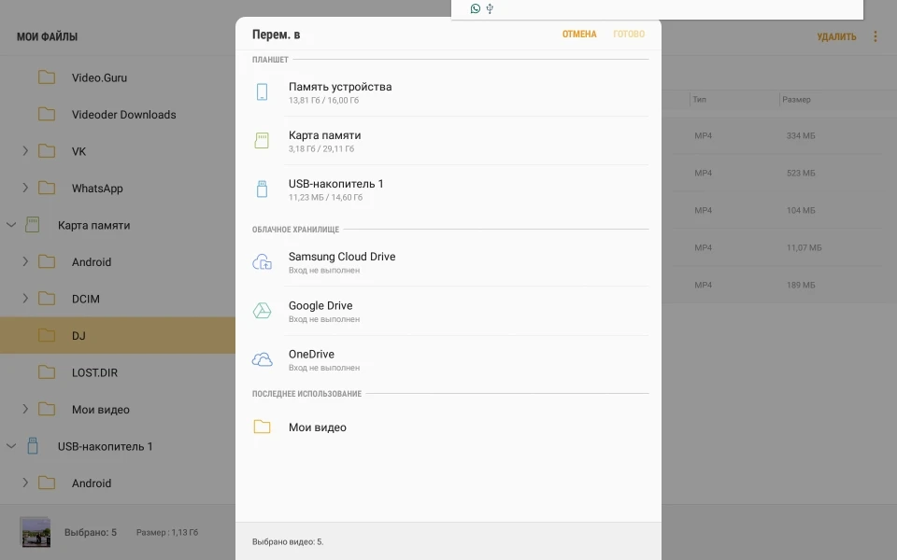Select recently used Мои видео folder
897x560 pixels.
(x=449, y=427)
